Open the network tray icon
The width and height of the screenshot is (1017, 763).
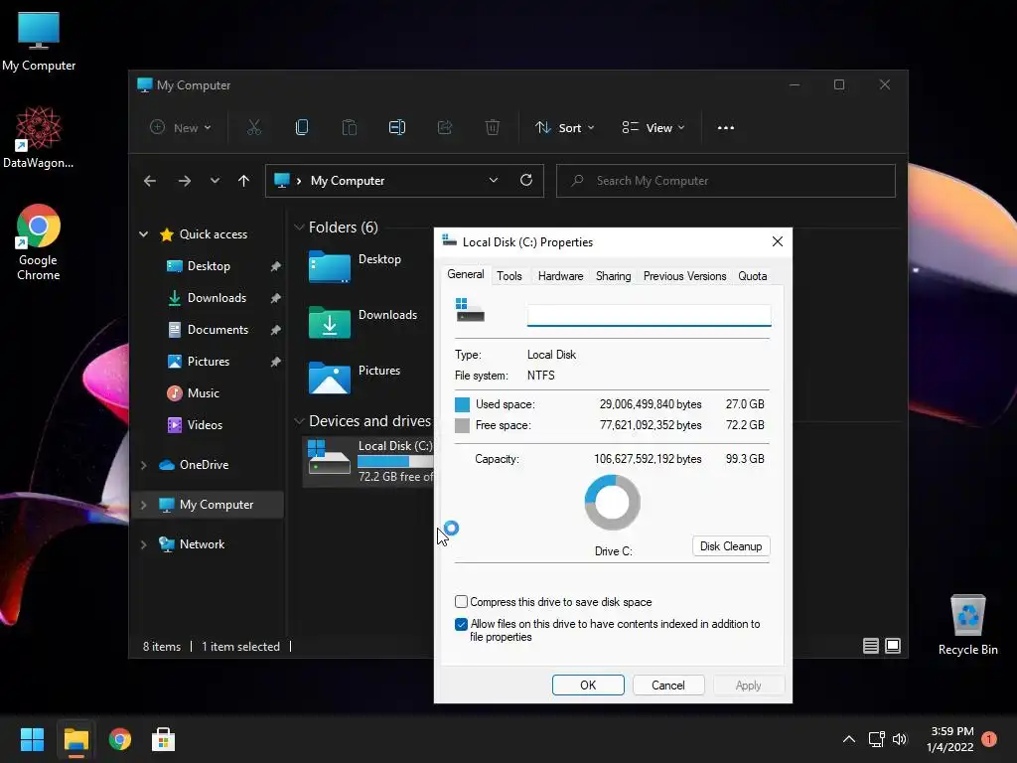click(876, 739)
